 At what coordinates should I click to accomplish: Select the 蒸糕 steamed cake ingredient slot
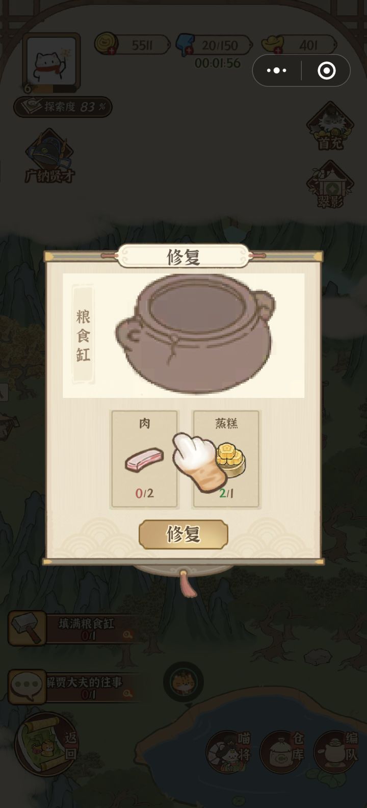[x=226, y=459]
